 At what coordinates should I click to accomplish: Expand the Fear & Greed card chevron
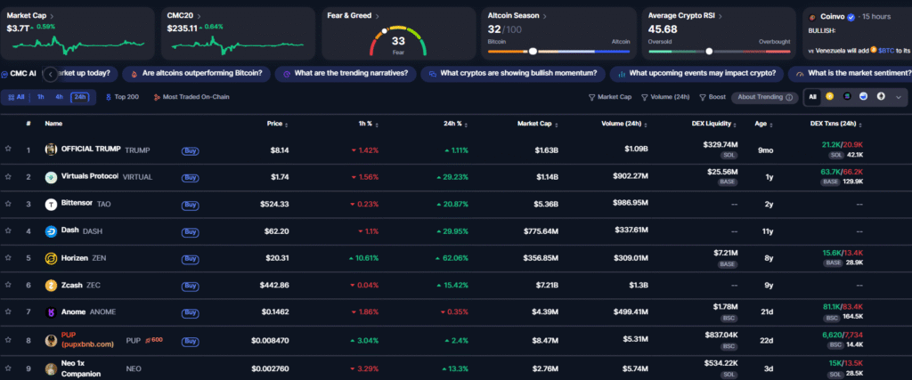tap(377, 16)
